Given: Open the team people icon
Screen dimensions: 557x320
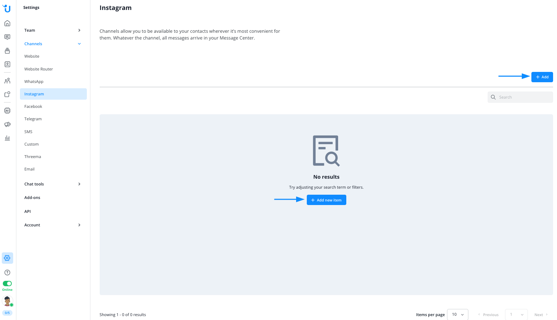Looking at the screenshot, I should 7,81.
